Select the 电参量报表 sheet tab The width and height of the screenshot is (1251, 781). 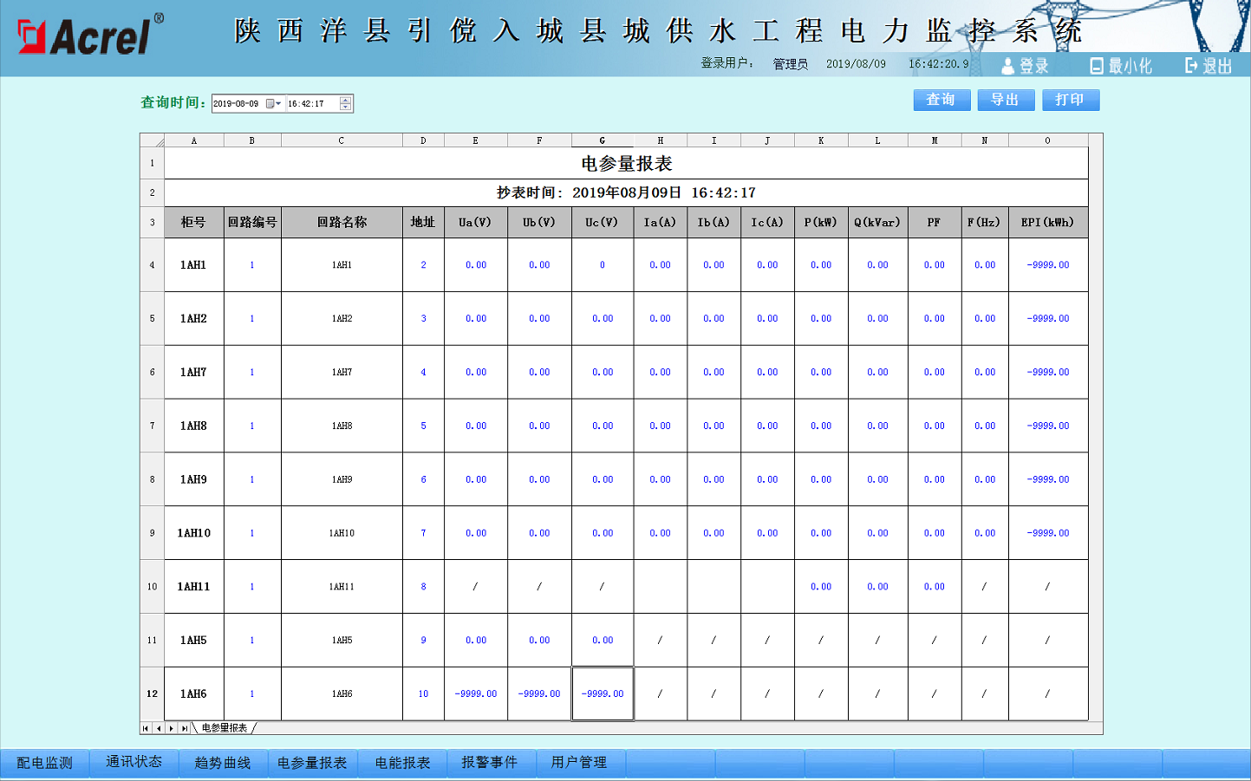(225, 728)
